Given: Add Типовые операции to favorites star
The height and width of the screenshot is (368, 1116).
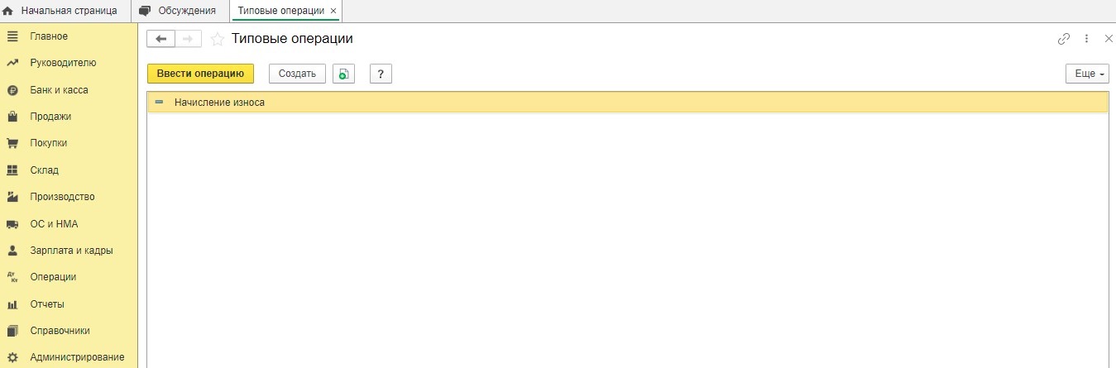Looking at the screenshot, I should pyautogui.click(x=217, y=39).
